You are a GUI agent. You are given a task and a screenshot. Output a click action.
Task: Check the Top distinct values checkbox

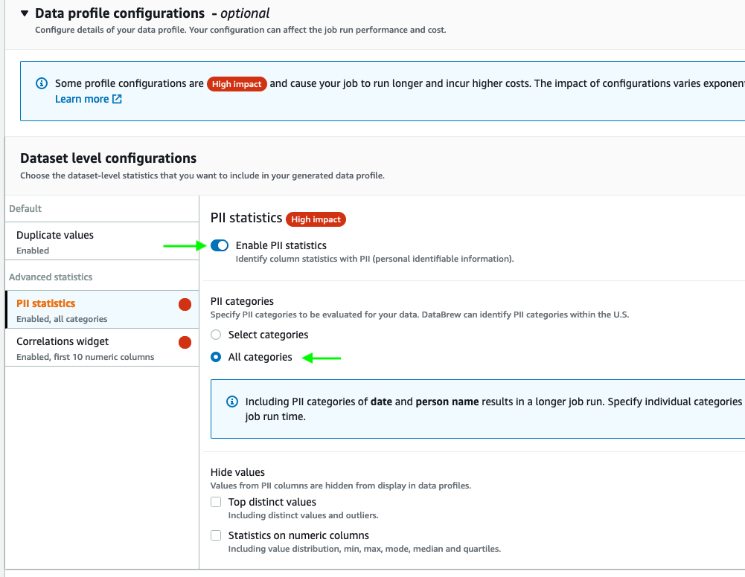[x=216, y=502]
